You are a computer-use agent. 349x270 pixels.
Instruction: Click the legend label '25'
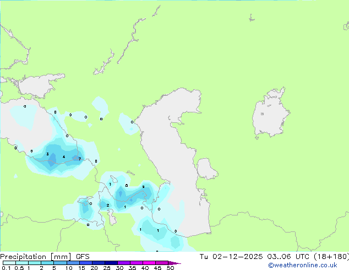click(x=107, y=268)
